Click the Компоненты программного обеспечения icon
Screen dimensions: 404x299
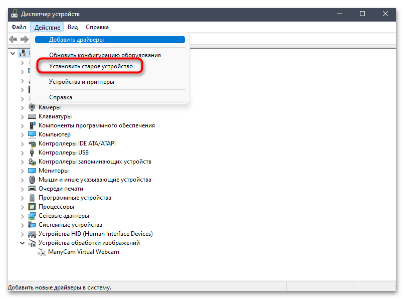(x=32, y=125)
